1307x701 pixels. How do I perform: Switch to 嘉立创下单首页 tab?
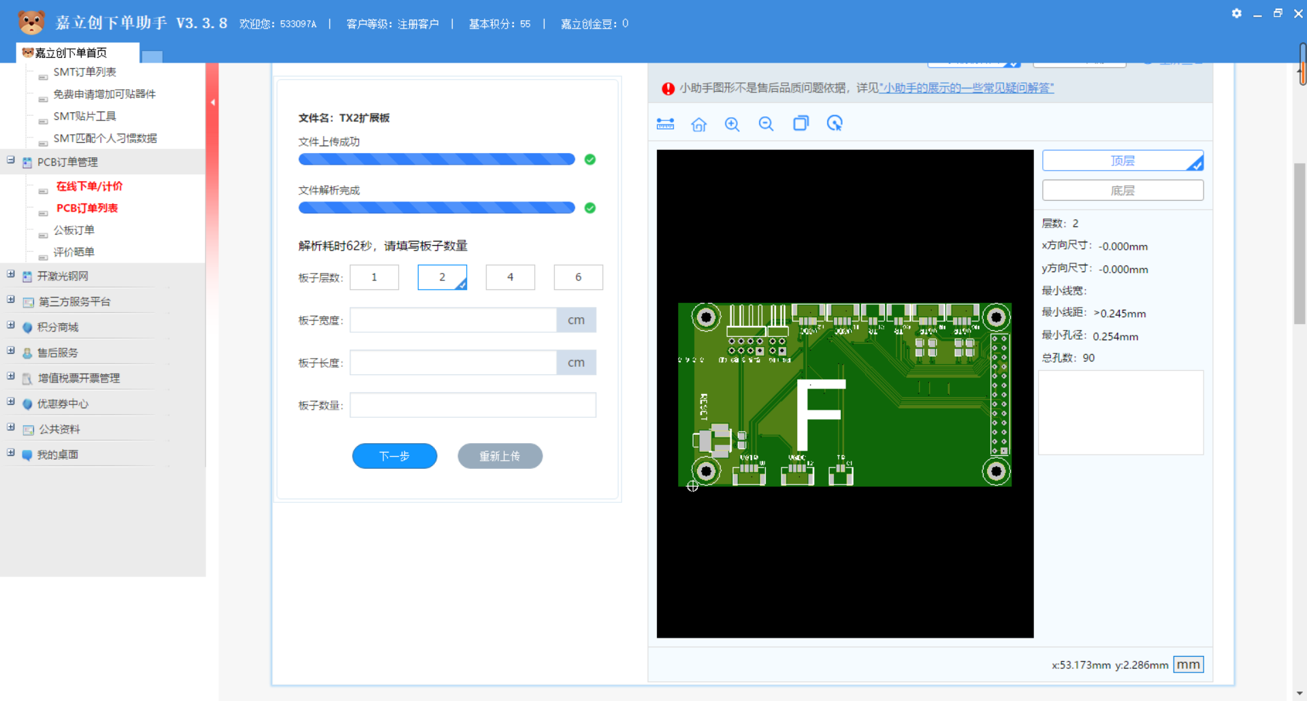pos(77,52)
